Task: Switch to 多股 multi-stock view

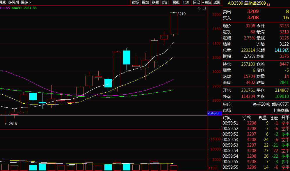Action: (x=156, y=2)
